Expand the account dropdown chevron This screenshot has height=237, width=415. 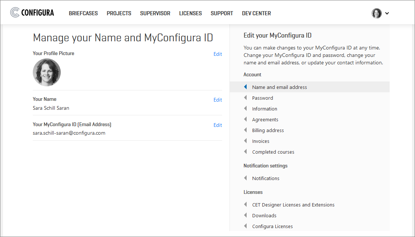[x=387, y=13]
